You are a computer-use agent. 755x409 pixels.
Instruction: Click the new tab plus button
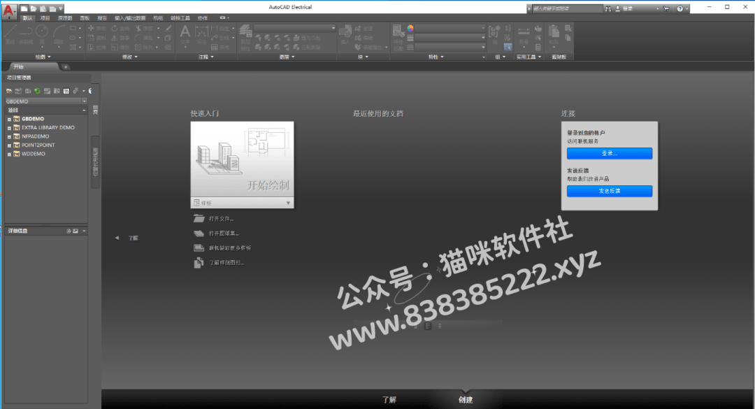(x=66, y=67)
